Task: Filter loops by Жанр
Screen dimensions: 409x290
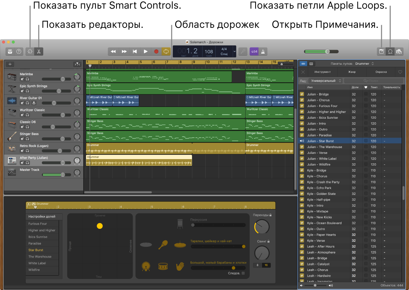Action: click(x=352, y=72)
